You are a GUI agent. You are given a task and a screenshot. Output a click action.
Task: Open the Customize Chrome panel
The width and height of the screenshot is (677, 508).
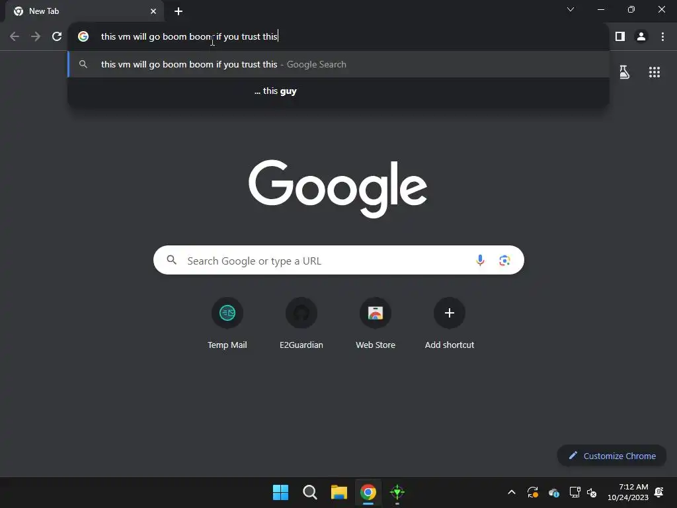(612, 456)
